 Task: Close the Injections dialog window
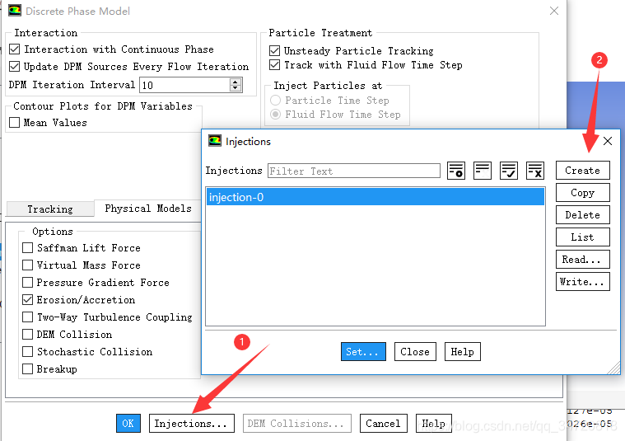click(x=608, y=141)
